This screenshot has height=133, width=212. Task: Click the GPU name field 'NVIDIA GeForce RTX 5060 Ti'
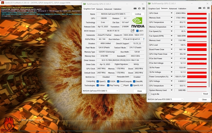[113, 14]
